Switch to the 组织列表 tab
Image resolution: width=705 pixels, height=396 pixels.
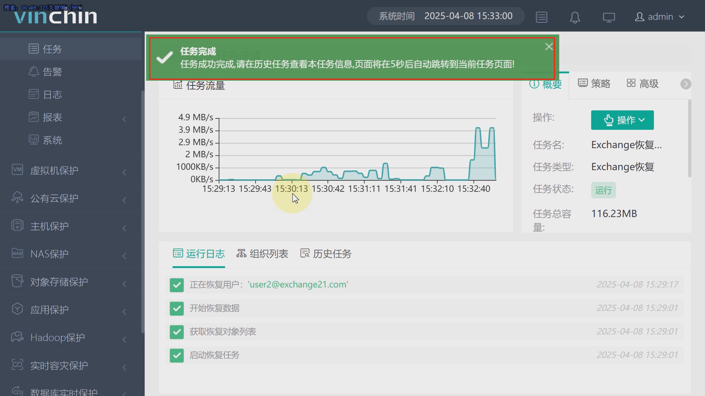click(262, 254)
